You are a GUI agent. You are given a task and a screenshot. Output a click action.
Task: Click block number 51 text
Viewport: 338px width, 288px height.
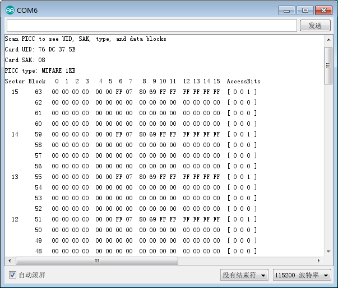38,219
